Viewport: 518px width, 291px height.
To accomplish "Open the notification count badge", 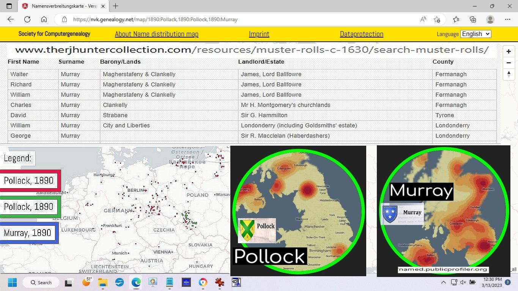I will pos(508,282).
